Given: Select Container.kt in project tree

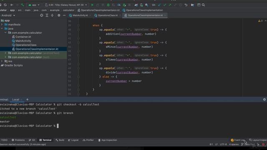Looking at the screenshot, I should 23,37.
